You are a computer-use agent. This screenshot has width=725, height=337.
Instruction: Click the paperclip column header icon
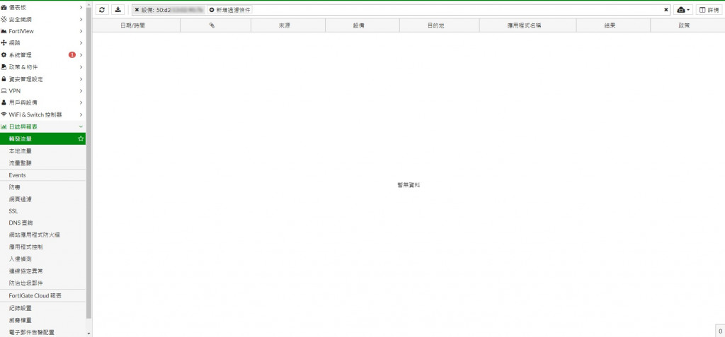212,26
